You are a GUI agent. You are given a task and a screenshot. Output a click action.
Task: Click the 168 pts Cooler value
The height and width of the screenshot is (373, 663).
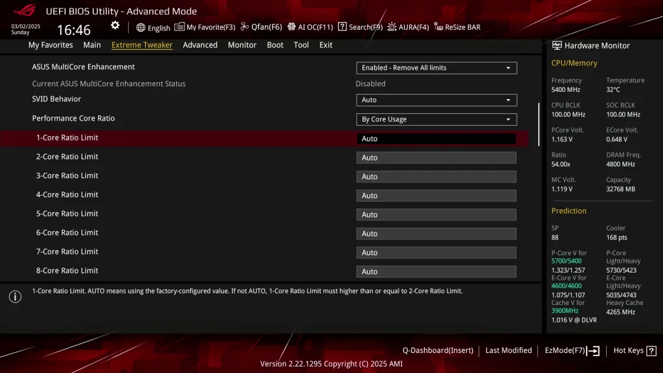616,237
